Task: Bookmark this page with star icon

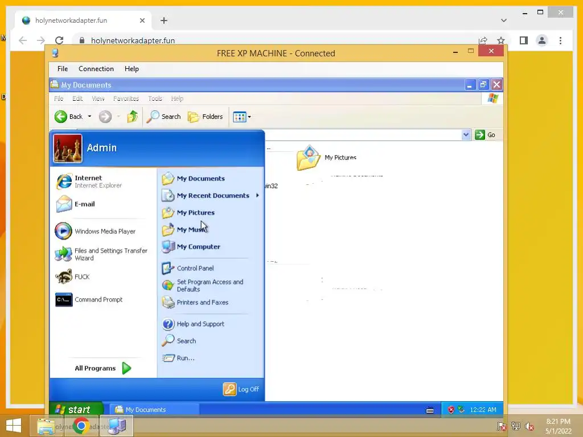Action: click(x=501, y=40)
